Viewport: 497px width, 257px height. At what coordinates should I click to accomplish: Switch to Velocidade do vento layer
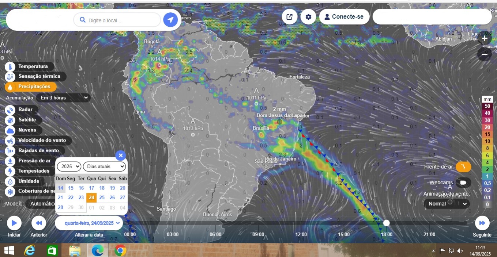point(10,140)
